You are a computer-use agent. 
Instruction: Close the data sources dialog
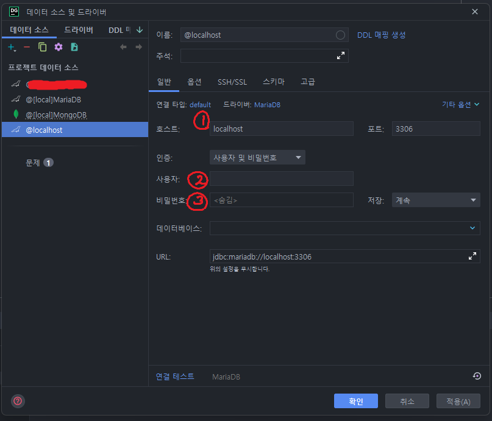pyautogui.click(x=475, y=12)
